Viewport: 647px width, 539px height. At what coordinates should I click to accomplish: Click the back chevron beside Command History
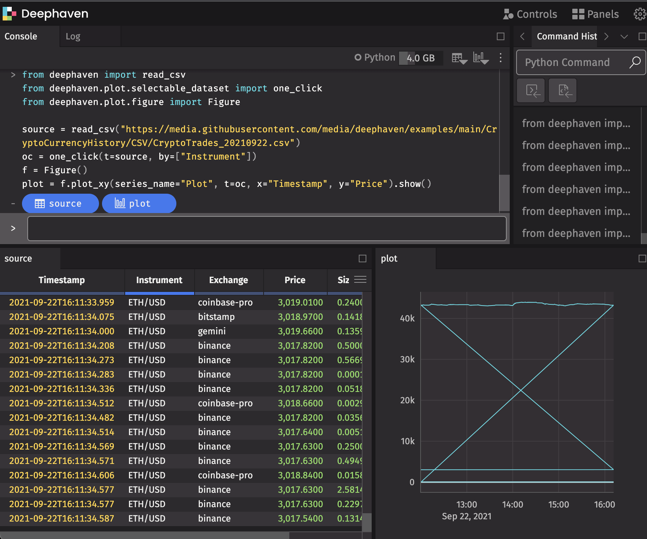click(x=523, y=36)
